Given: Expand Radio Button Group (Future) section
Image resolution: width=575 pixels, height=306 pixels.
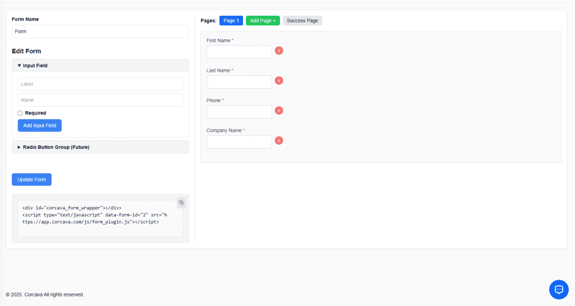Looking at the screenshot, I should tap(56, 147).
